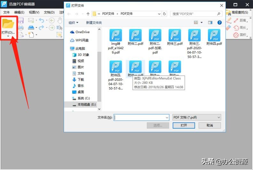Expand the address path history dropdown
Viewport: 253px width, 170px height.
159,14
